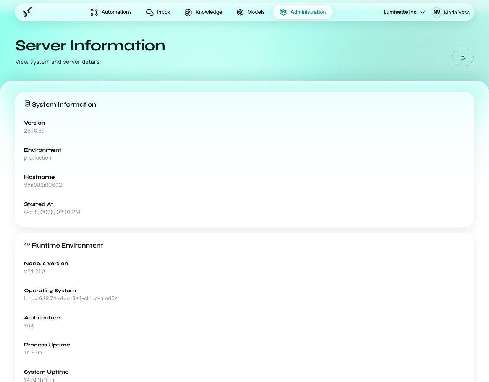Click the System Uptime label
489x382 pixels.
pyautogui.click(x=46, y=372)
